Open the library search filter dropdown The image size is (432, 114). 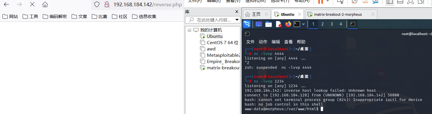[x=237, y=20]
